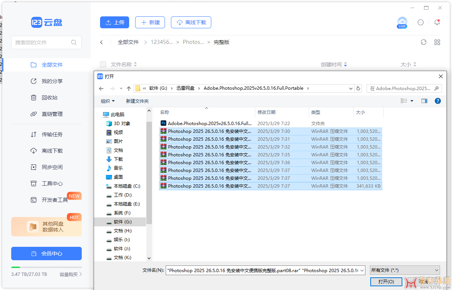Click the back arrow in the 打开 dialog
This screenshot has height=290, width=452.
[101, 89]
